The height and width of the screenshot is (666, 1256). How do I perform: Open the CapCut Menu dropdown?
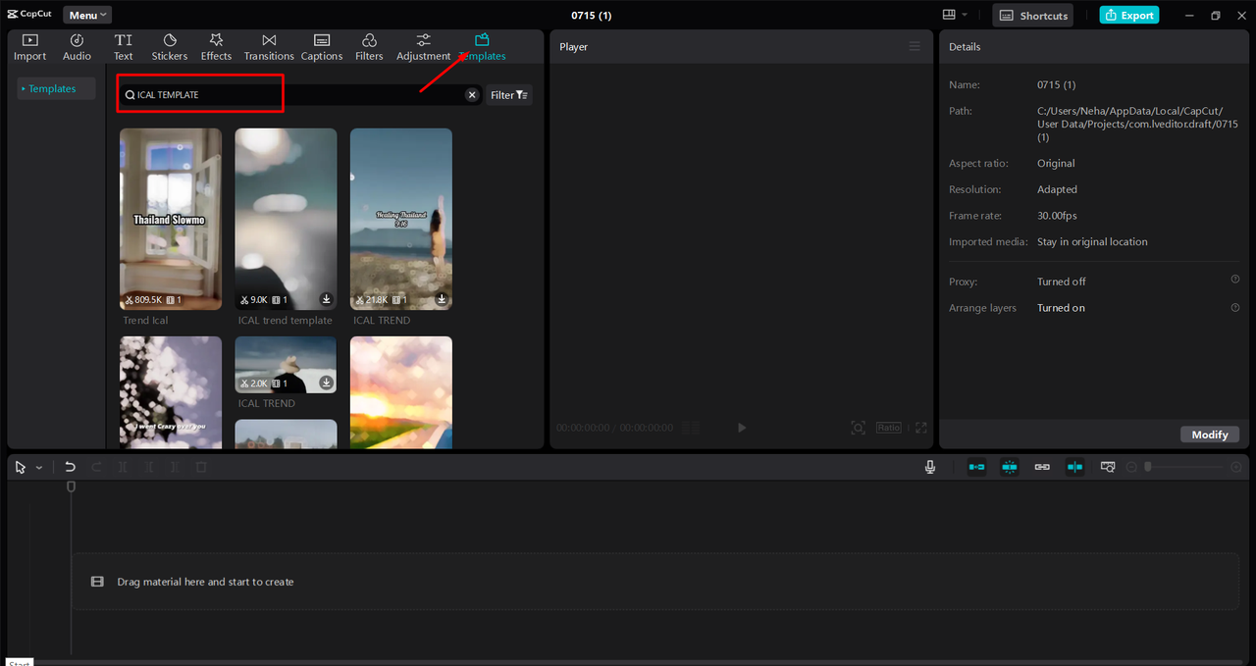coord(87,15)
